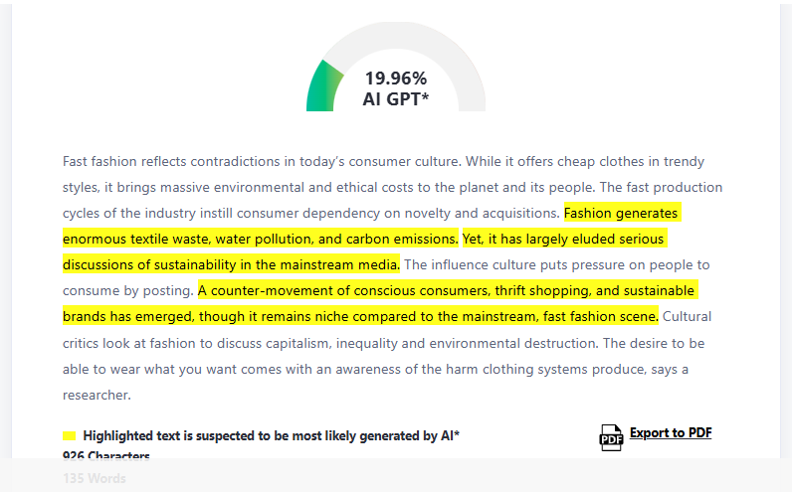Click the gray unfilled part of the gauge

pos(438,50)
